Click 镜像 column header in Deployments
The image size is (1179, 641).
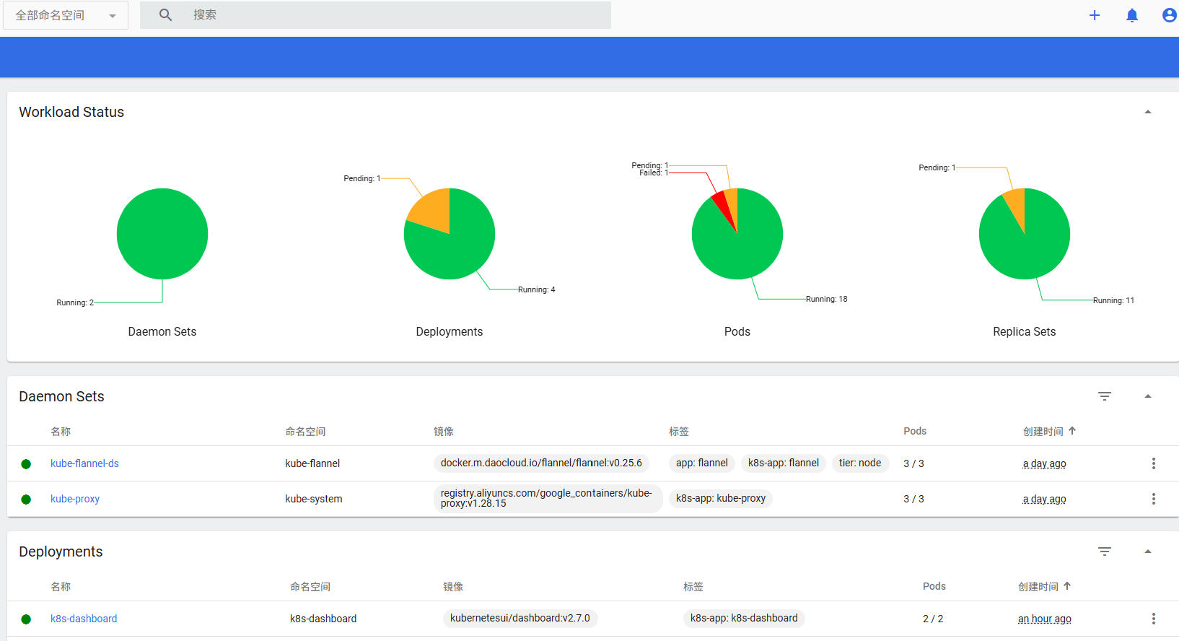click(453, 586)
